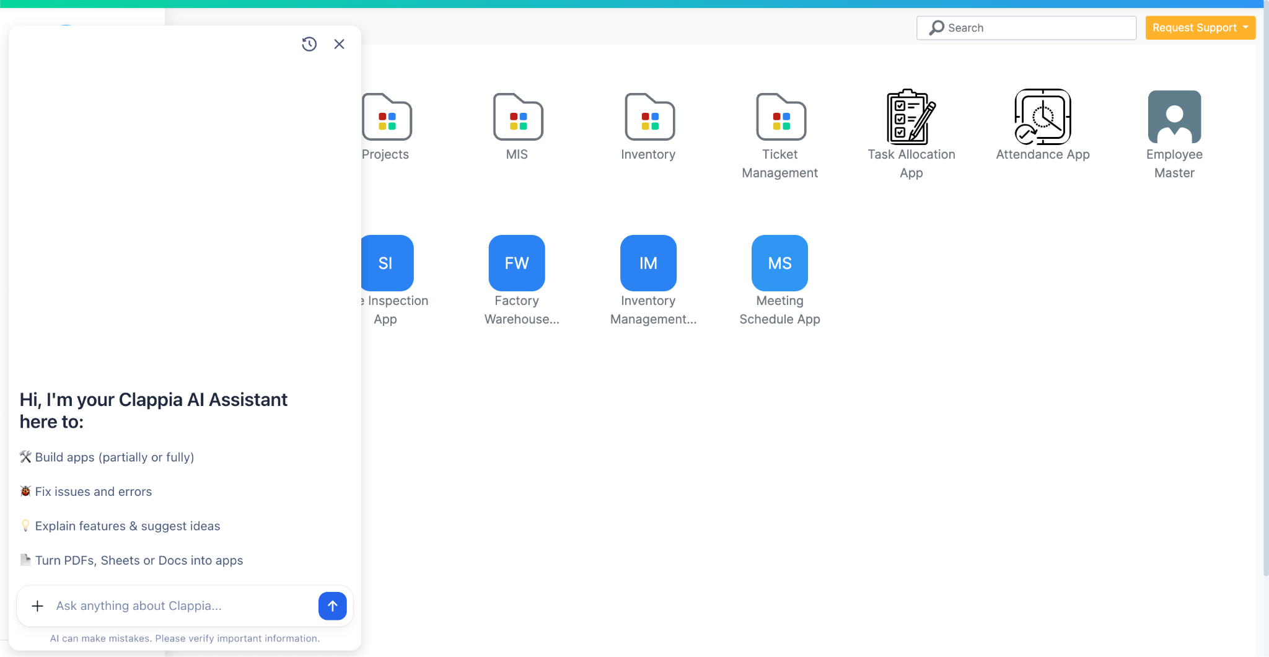
Task: Open the Projects folder
Action: 387,117
